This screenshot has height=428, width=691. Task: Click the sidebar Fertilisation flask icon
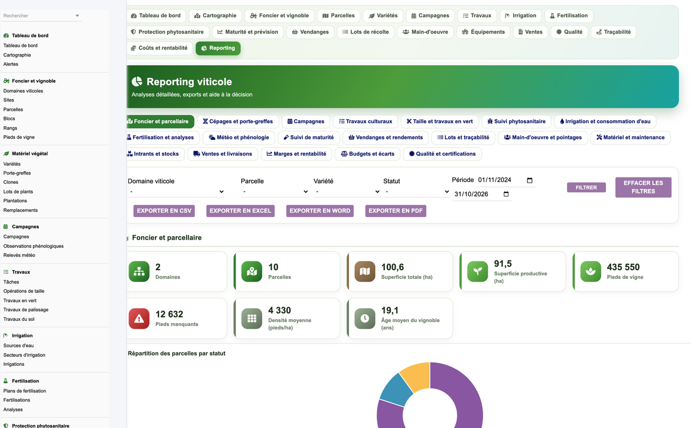(x=6, y=381)
